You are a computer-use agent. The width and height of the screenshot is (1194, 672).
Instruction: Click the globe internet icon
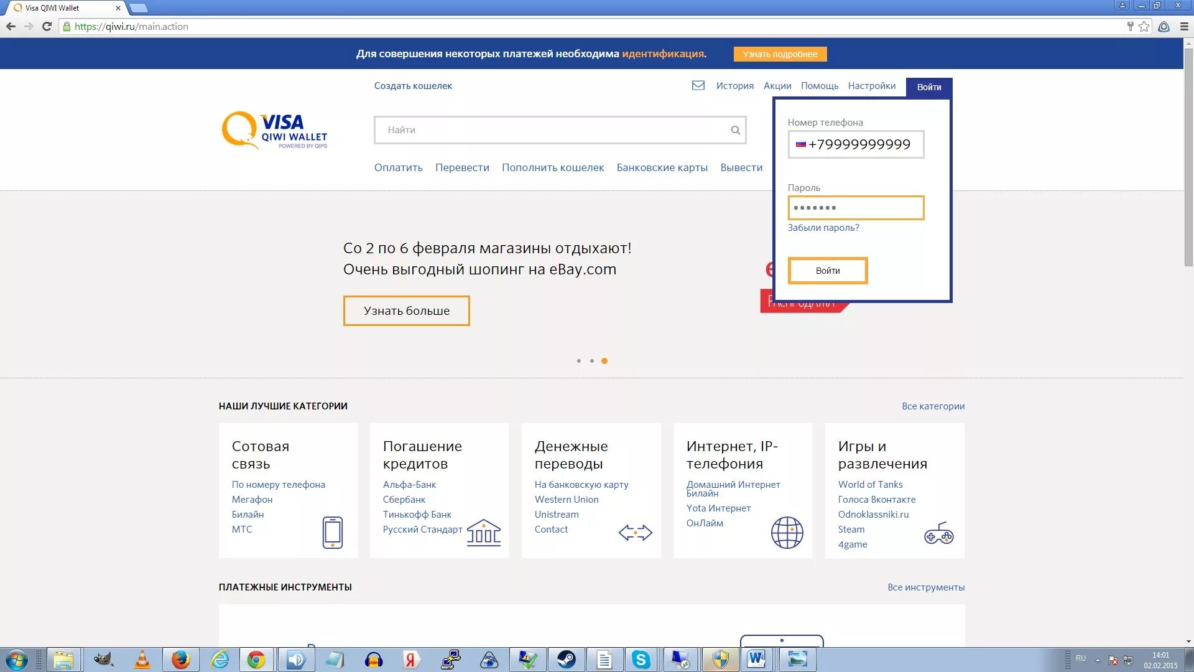787,533
